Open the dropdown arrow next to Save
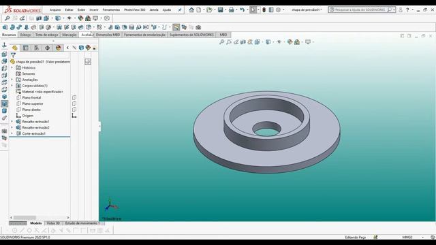This screenshot has height=245, width=436. (225, 10)
